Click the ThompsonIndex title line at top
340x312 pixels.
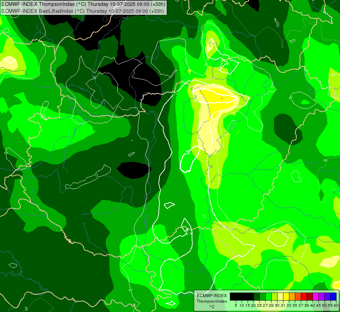pyautogui.click(x=83, y=4)
